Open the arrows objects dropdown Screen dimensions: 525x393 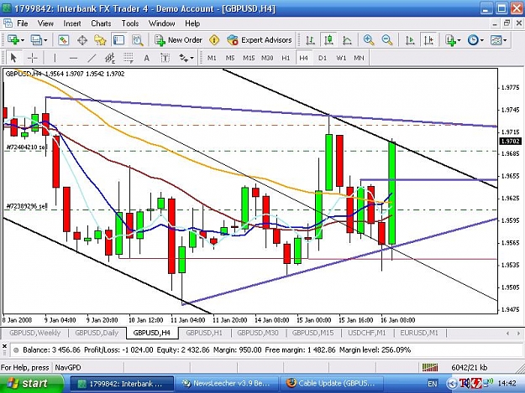[x=192, y=59]
